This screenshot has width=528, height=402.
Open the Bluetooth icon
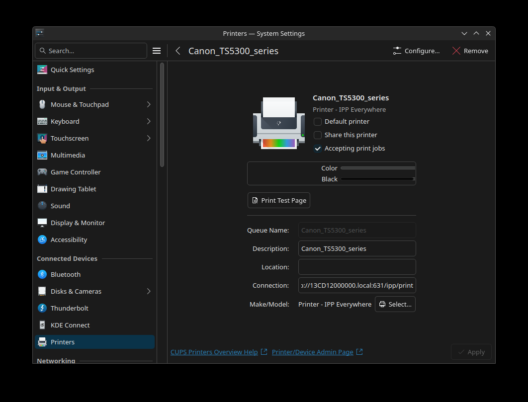(42, 274)
